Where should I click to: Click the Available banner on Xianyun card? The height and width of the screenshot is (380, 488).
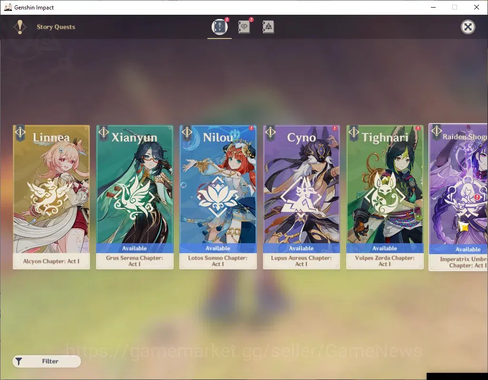(x=135, y=248)
